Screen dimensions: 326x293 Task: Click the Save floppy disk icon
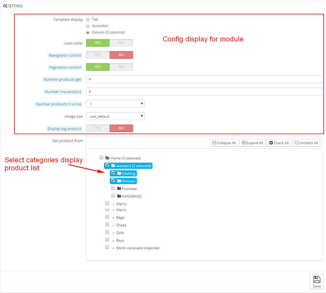pos(317,279)
